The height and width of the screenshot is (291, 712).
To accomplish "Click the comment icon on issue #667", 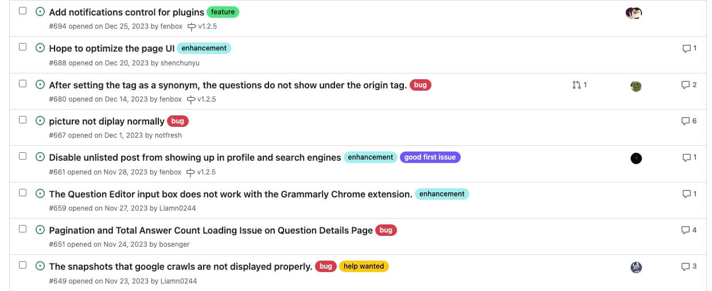I will [x=685, y=121].
